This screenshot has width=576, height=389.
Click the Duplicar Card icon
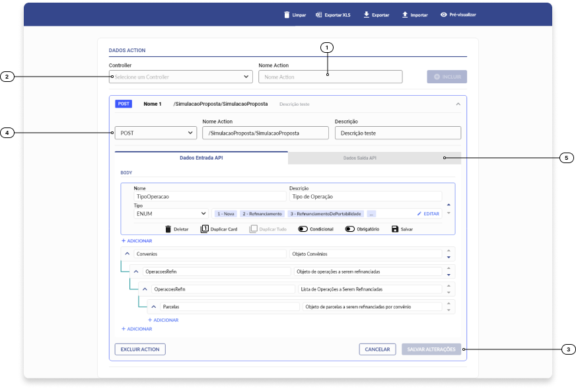click(x=205, y=229)
